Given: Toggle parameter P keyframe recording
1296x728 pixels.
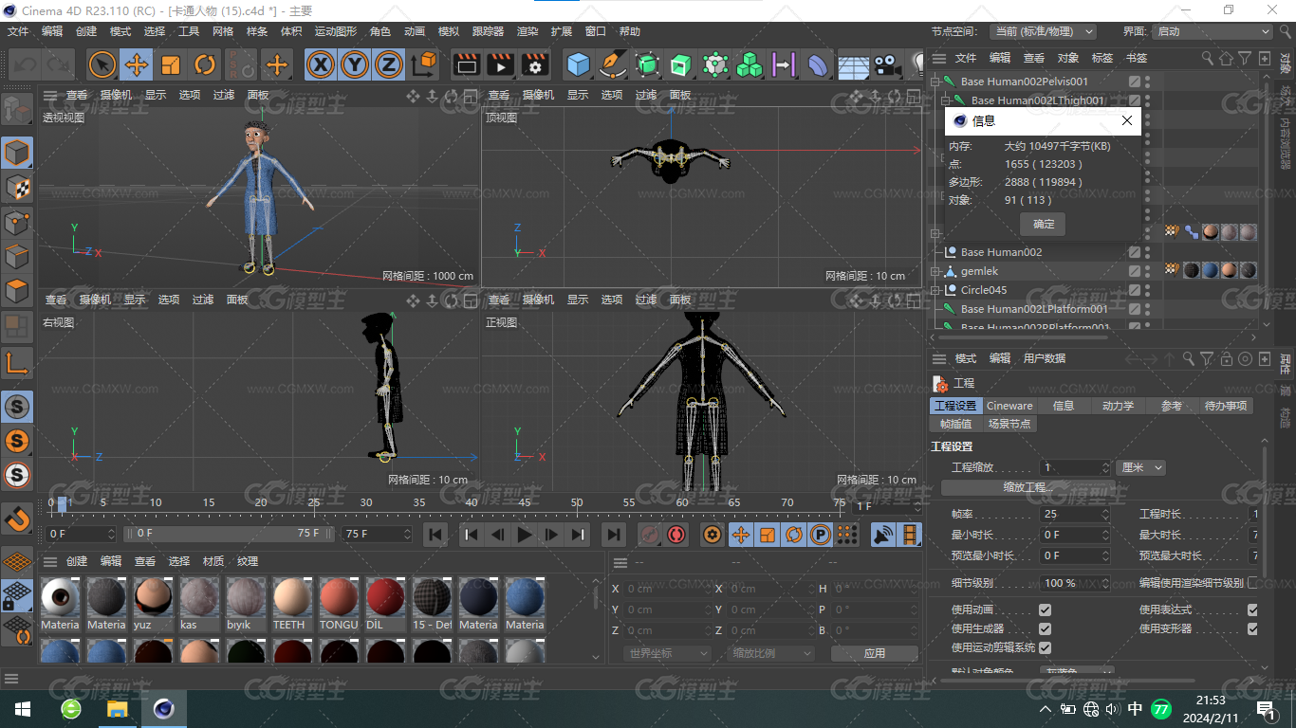Looking at the screenshot, I should tap(821, 535).
